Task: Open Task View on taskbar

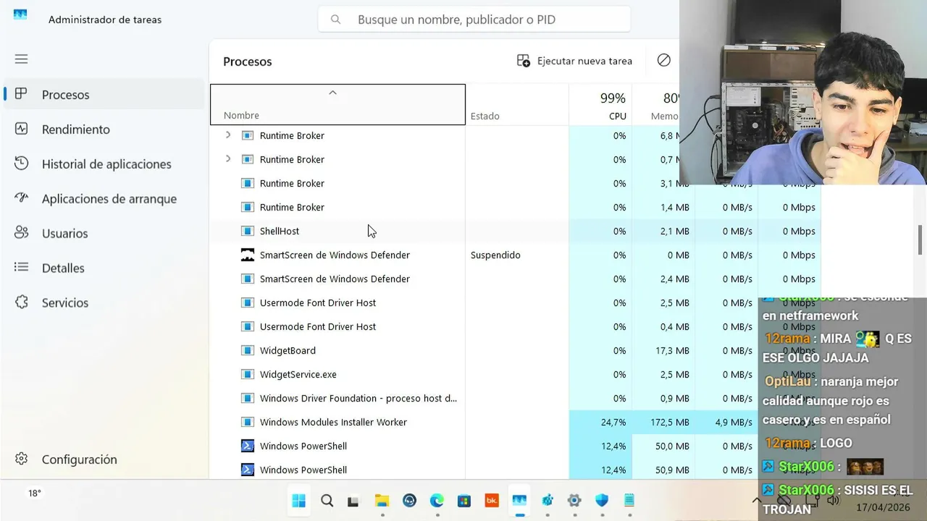Action: coord(353,500)
